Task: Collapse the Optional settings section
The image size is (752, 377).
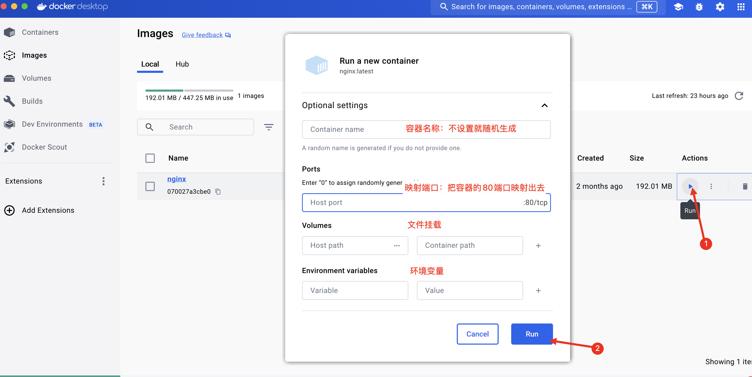Action: click(544, 105)
